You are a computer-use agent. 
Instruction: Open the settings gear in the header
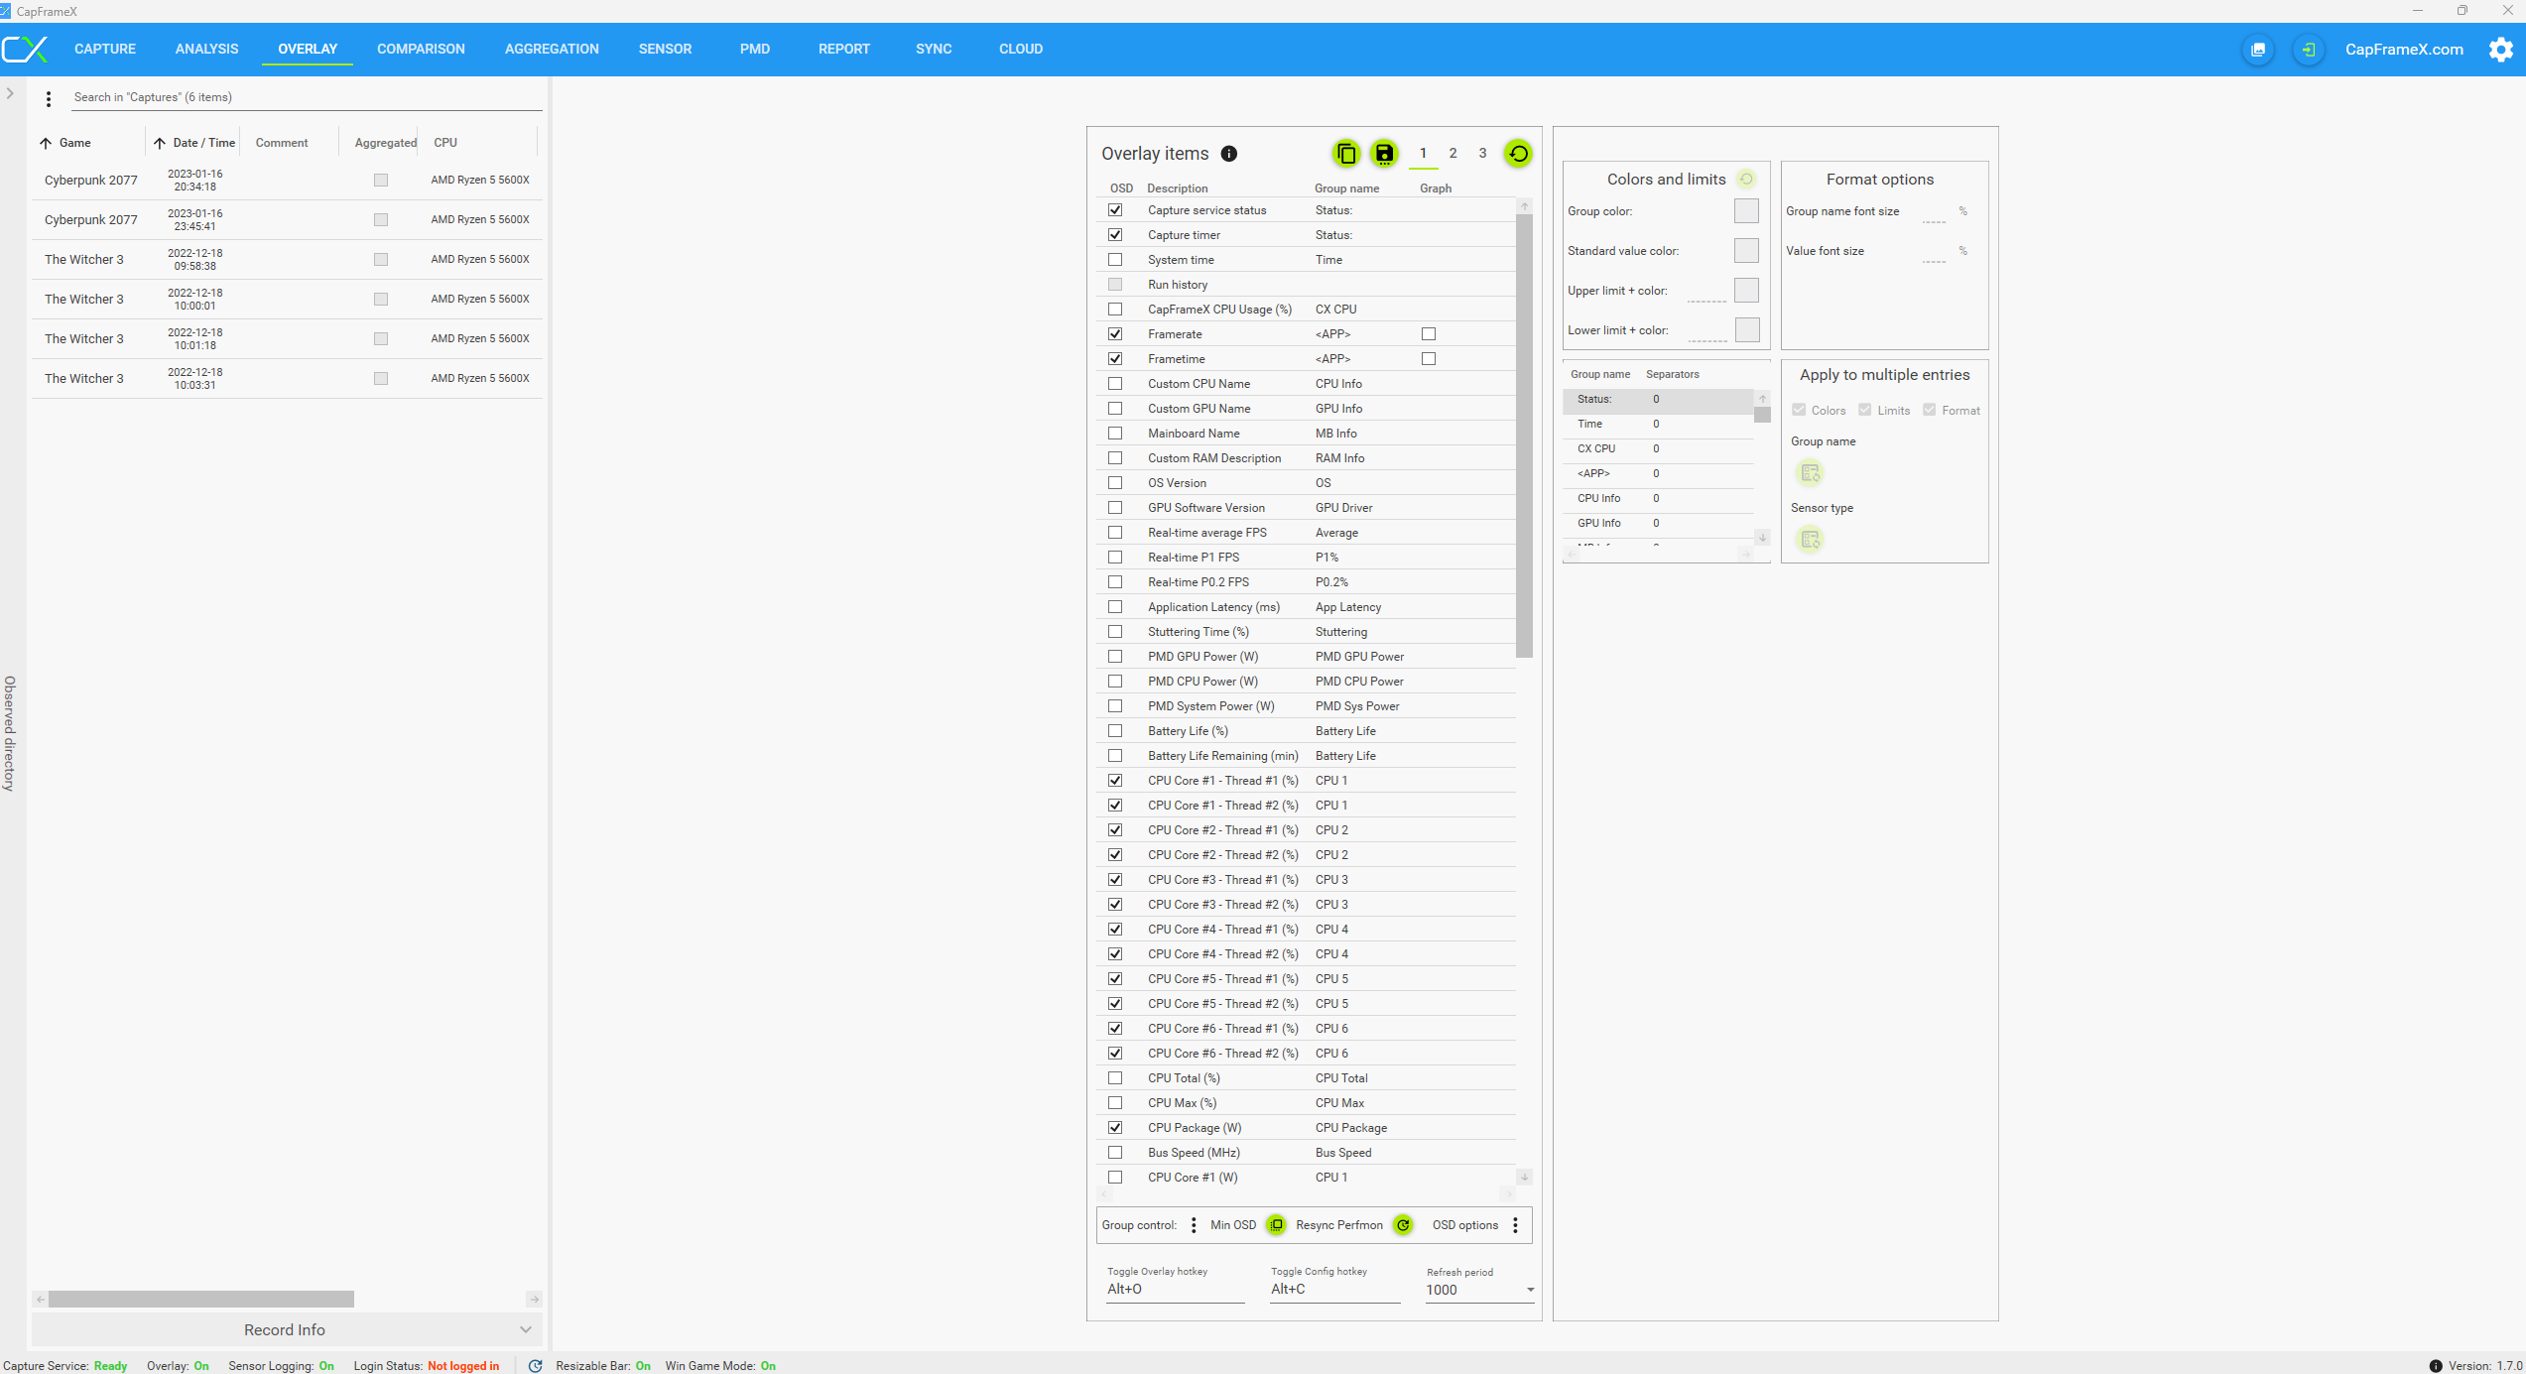[x=2501, y=50]
